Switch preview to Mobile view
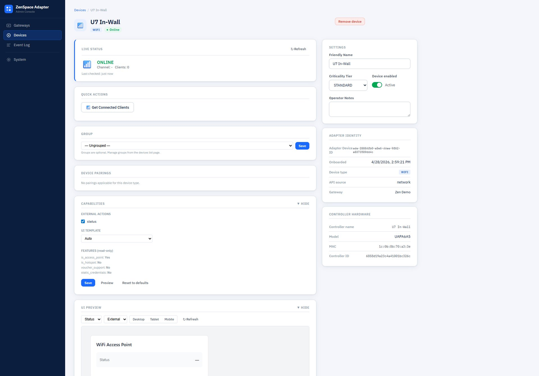 [169, 320]
